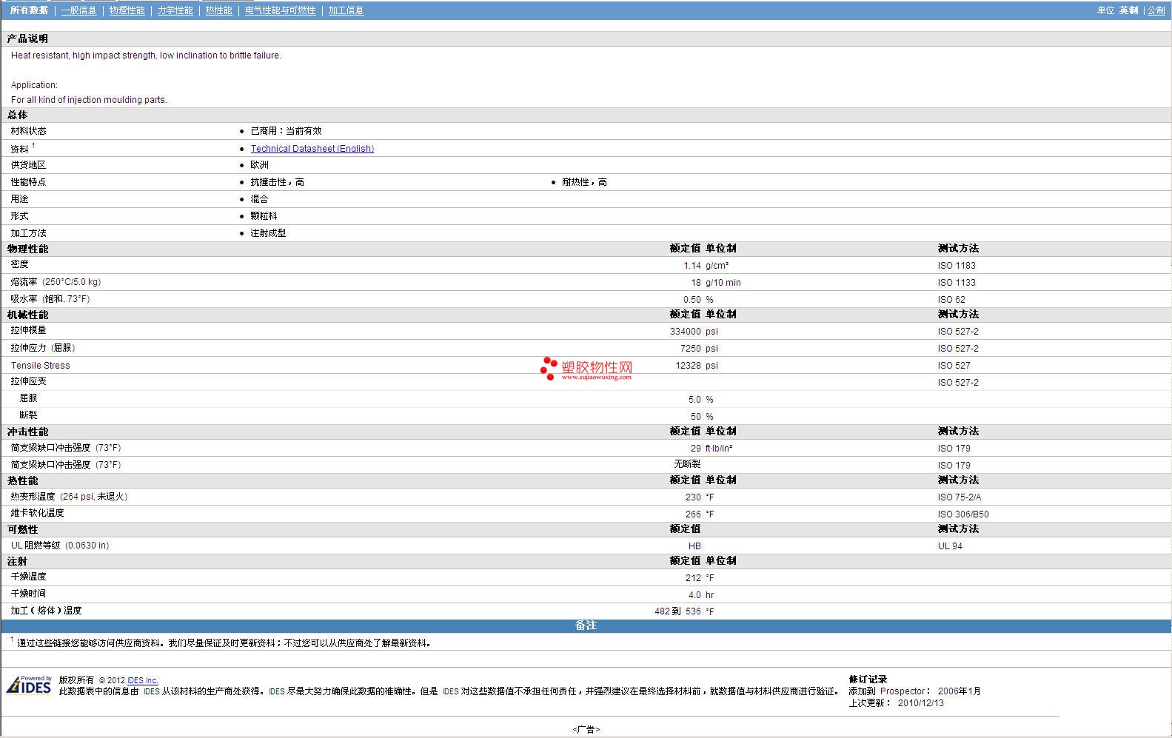
Task: Follow the IDES Inc. copyright link
Action: point(142,680)
